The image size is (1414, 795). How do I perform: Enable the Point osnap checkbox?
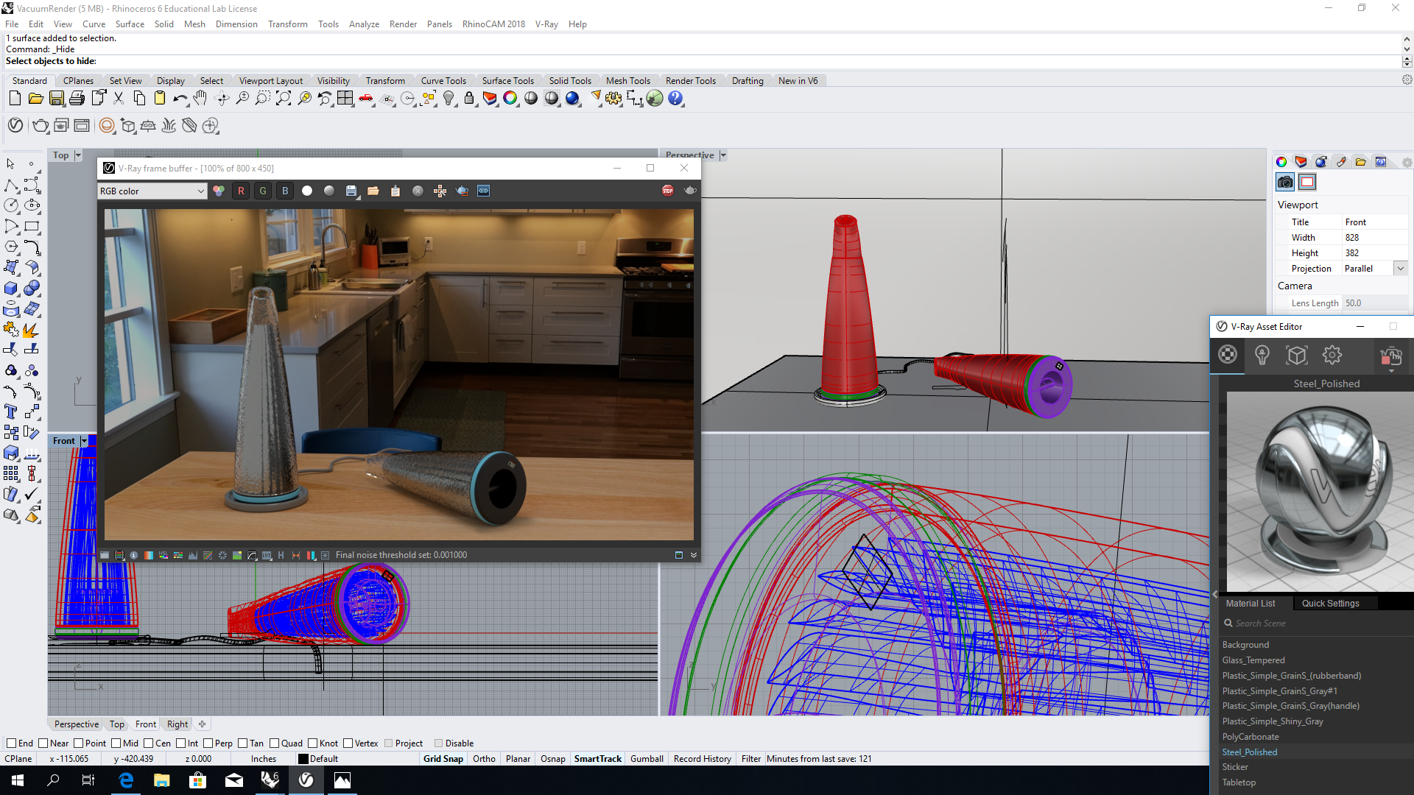(x=78, y=743)
